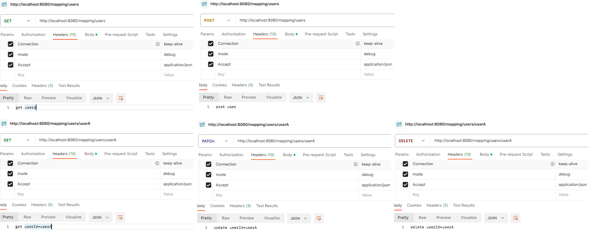589x231 pixels.
Task: Open Settings tab in GET userA request
Action: pos(170,154)
